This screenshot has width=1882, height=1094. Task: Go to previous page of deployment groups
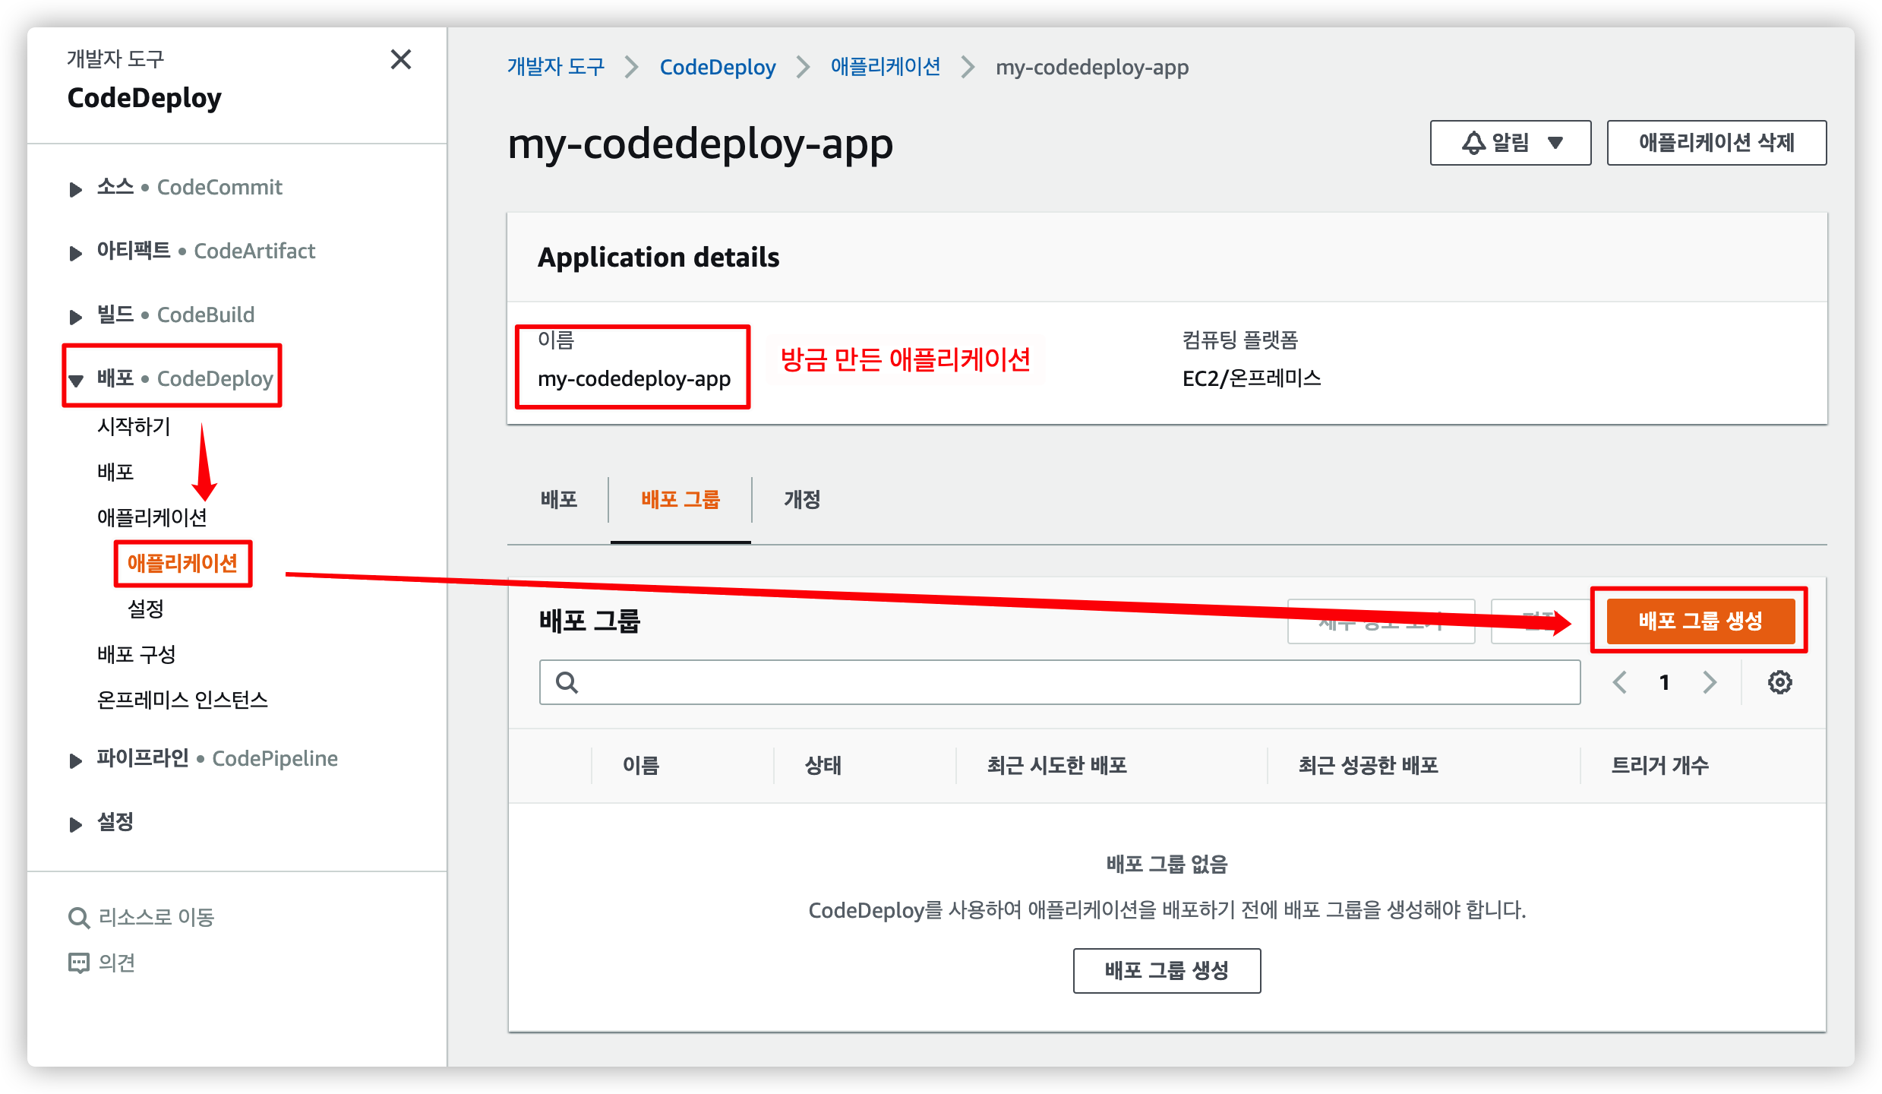(1619, 682)
